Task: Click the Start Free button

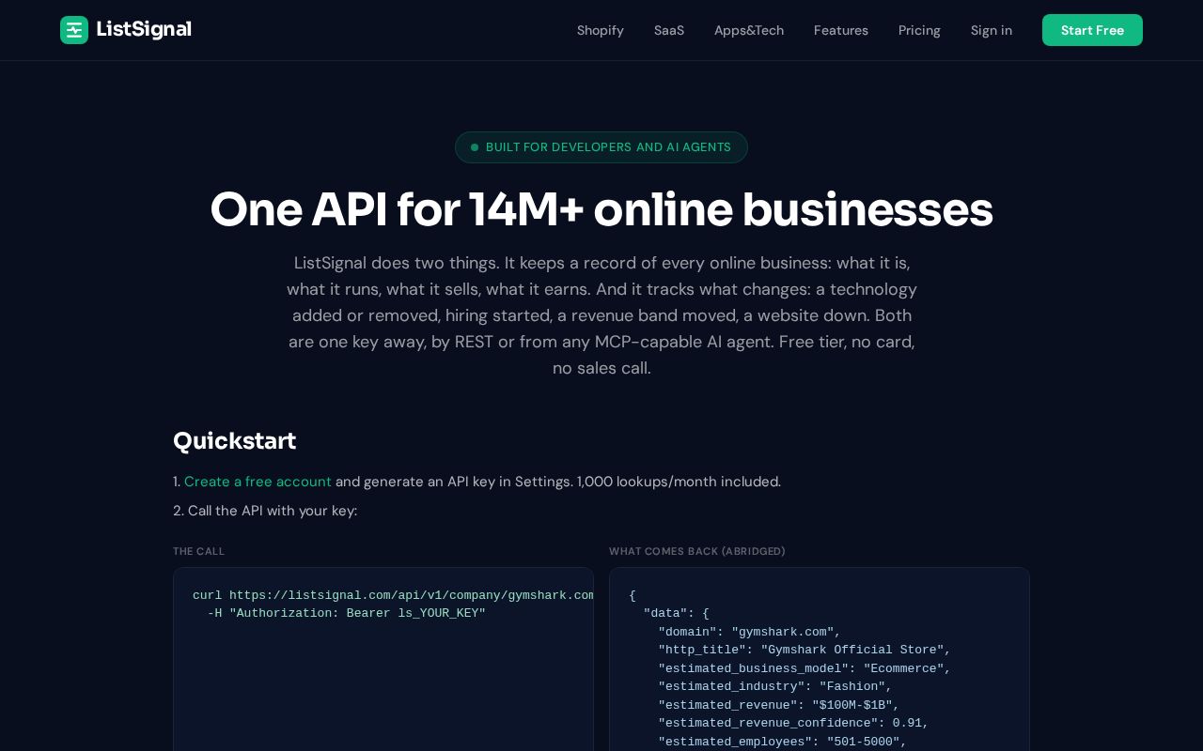Action: click(1092, 30)
